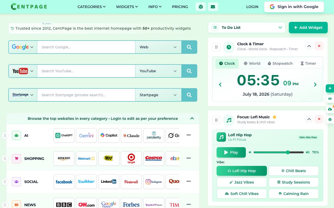The width and height of the screenshot is (334, 208).
Task: Collapse the Clock & Timer widget
Action: pos(309,46)
